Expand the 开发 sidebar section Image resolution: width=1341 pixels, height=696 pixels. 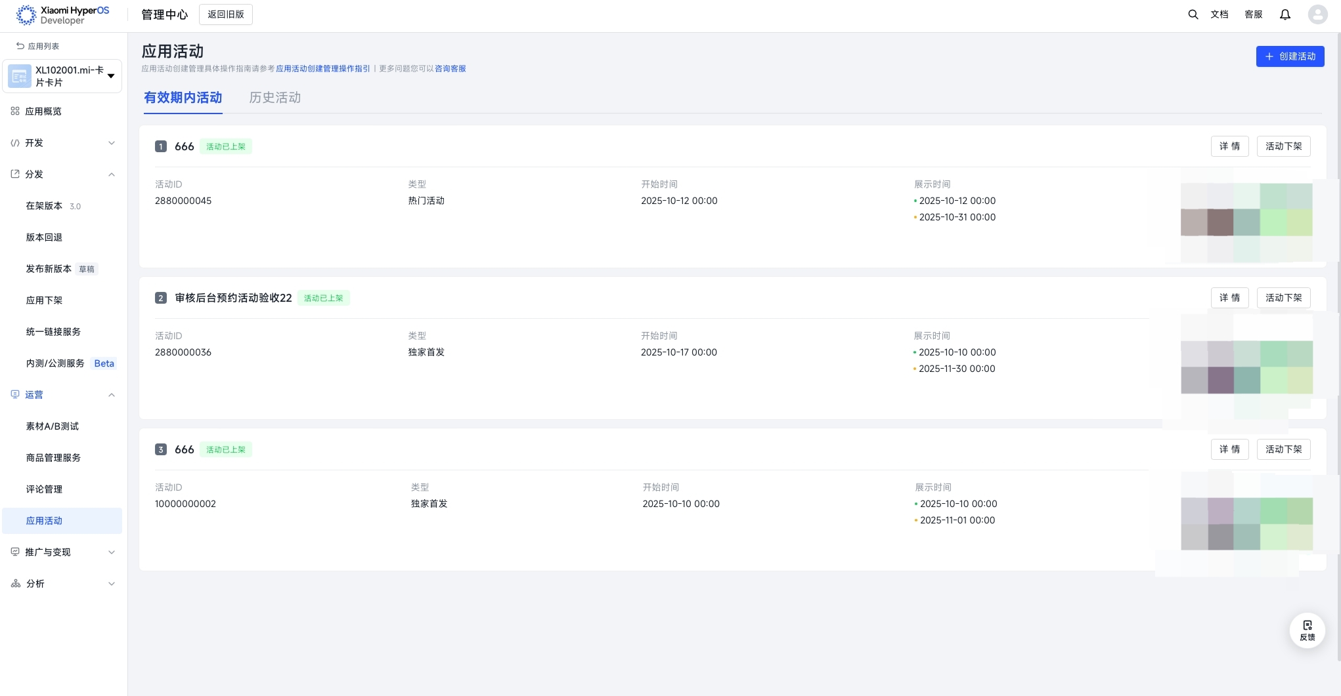coord(112,143)
